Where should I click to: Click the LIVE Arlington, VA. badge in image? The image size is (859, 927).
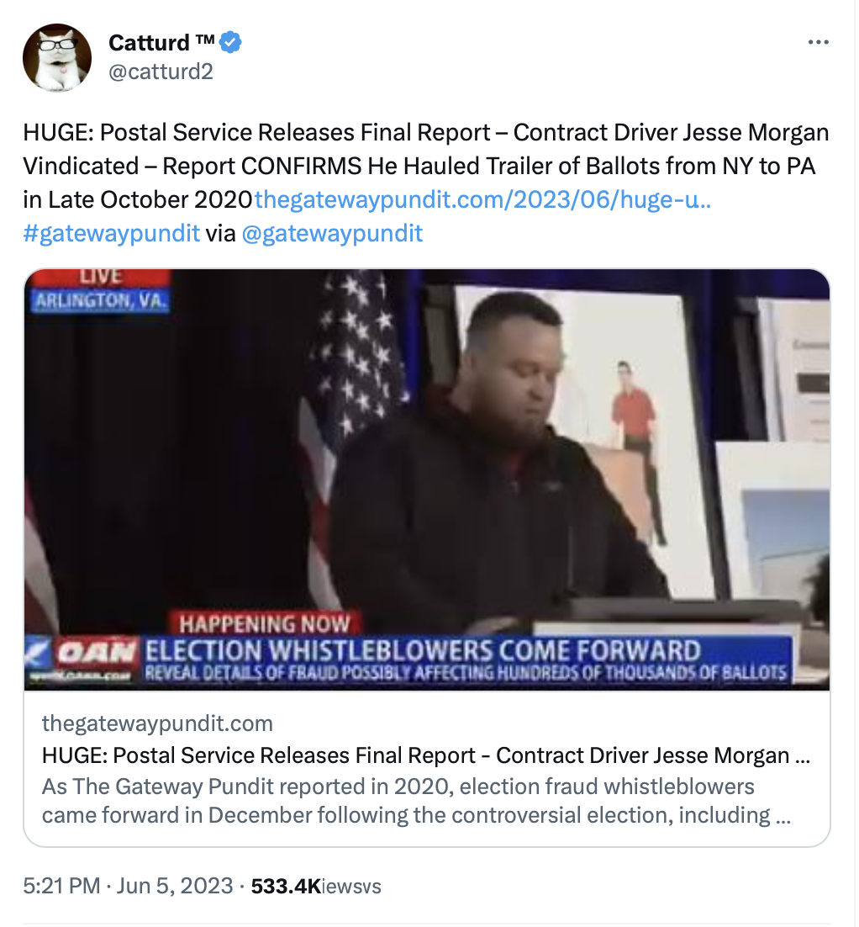coord(100,291)
